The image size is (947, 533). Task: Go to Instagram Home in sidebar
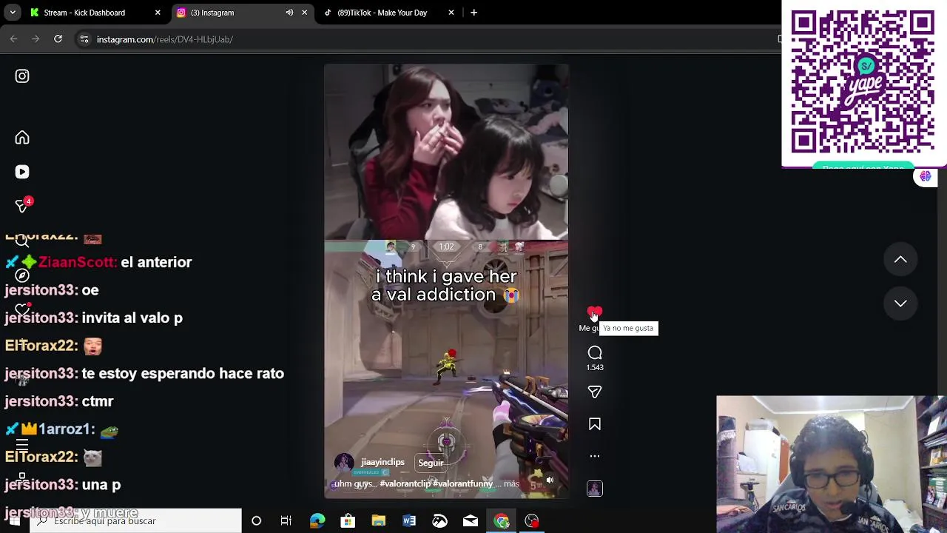pos(22,138)
